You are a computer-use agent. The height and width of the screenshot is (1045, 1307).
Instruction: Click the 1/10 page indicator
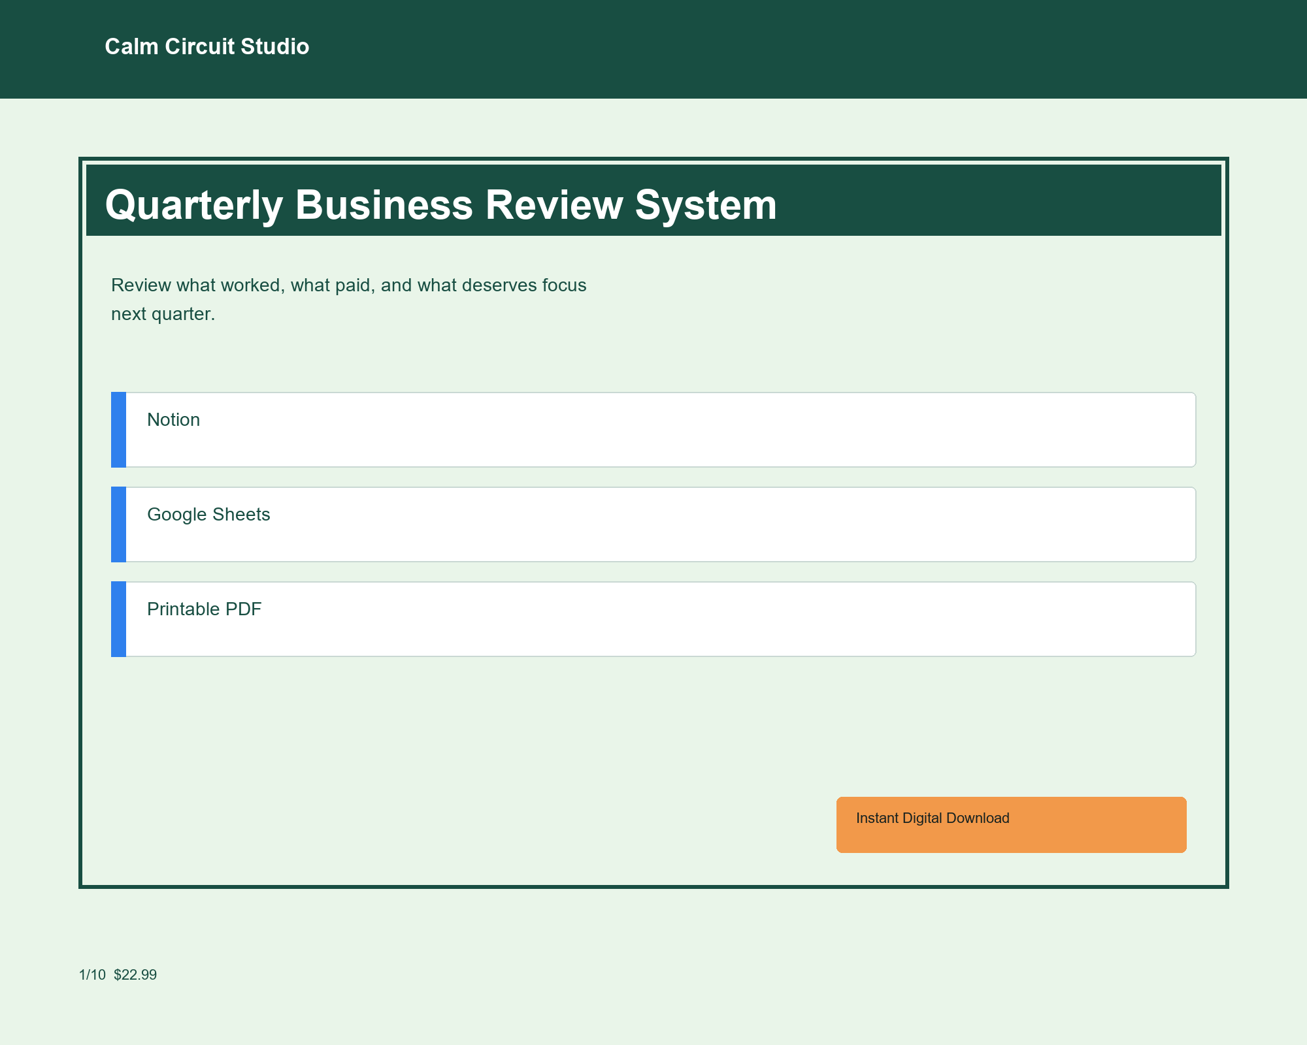click(x=91, y=975)
